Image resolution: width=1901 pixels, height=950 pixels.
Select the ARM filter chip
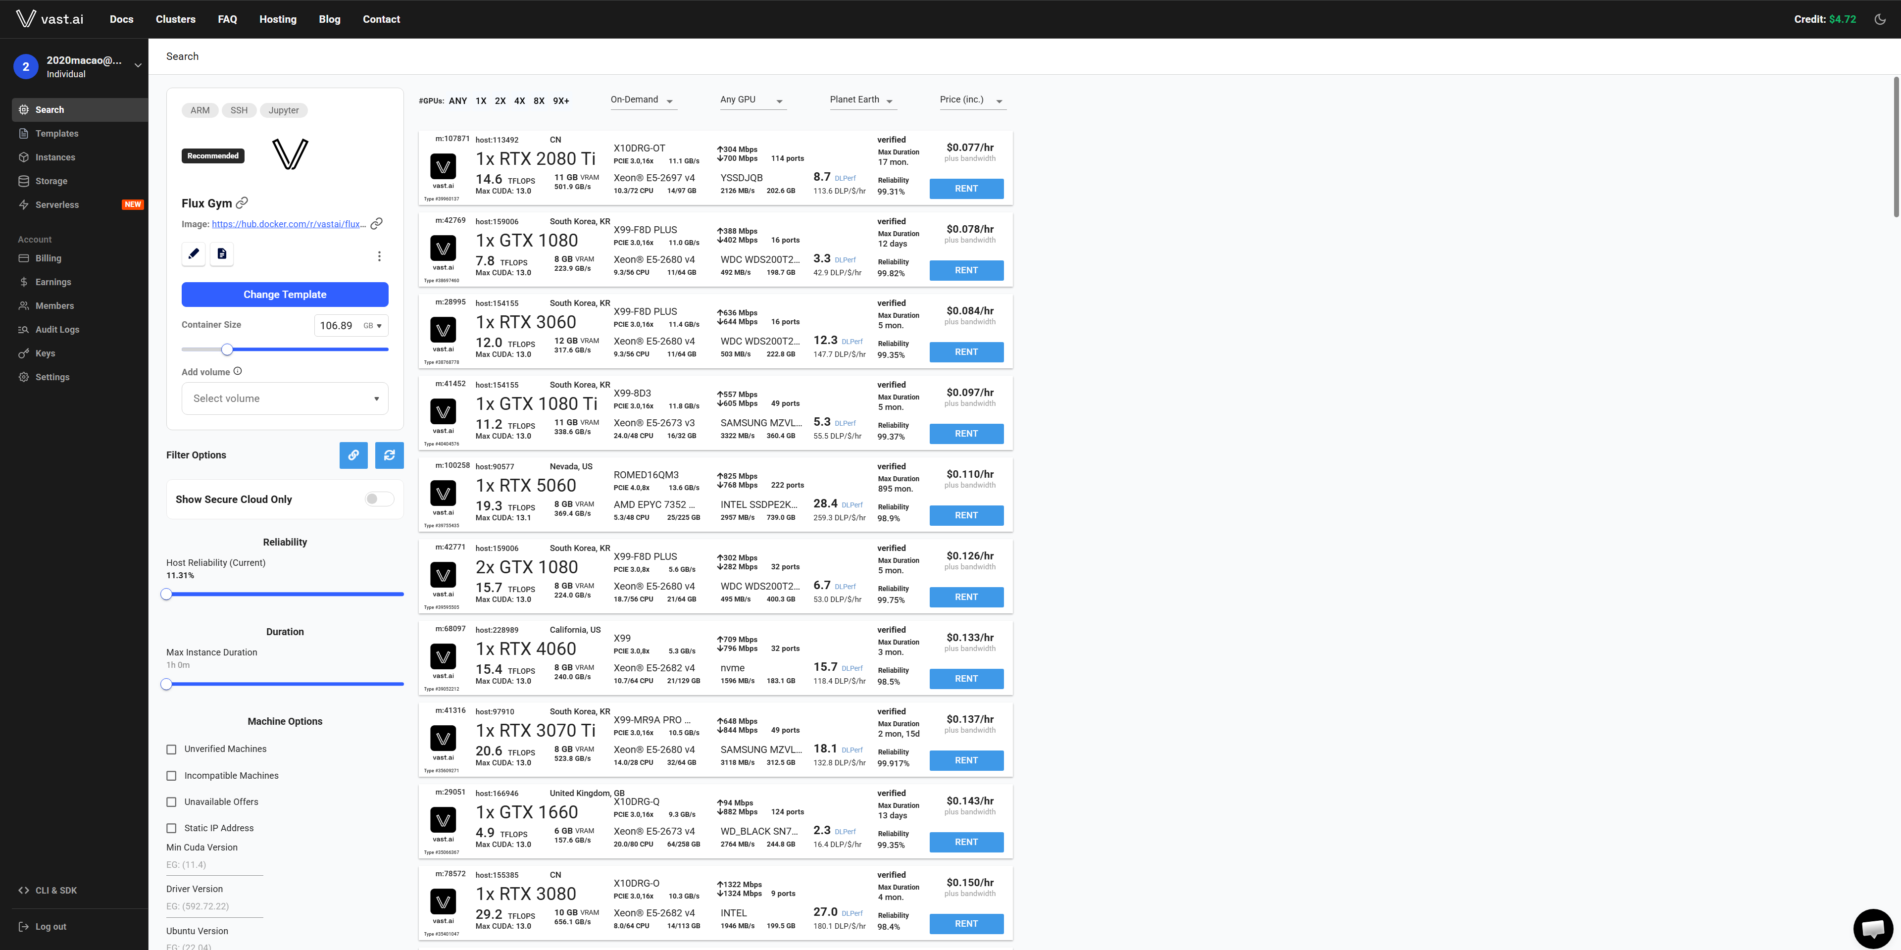[x=200, y=110]
